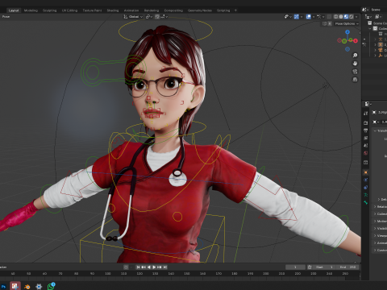
Task: Open the Geometry Nodes workspace tab
Action: coord(200,10)
